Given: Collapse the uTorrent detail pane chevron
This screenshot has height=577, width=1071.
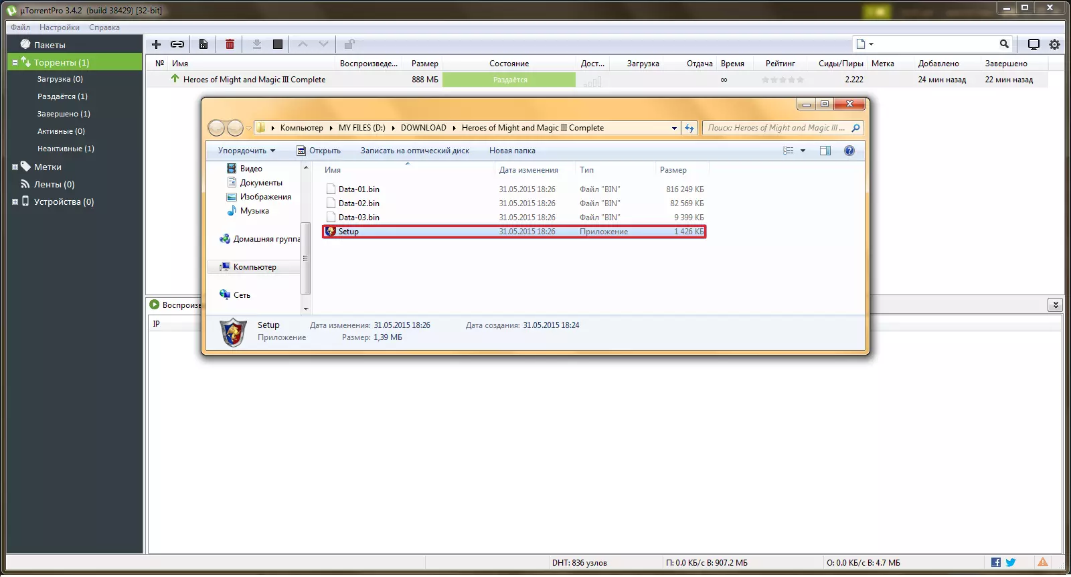Looking at the screenshot, I should coord(1056,305).
